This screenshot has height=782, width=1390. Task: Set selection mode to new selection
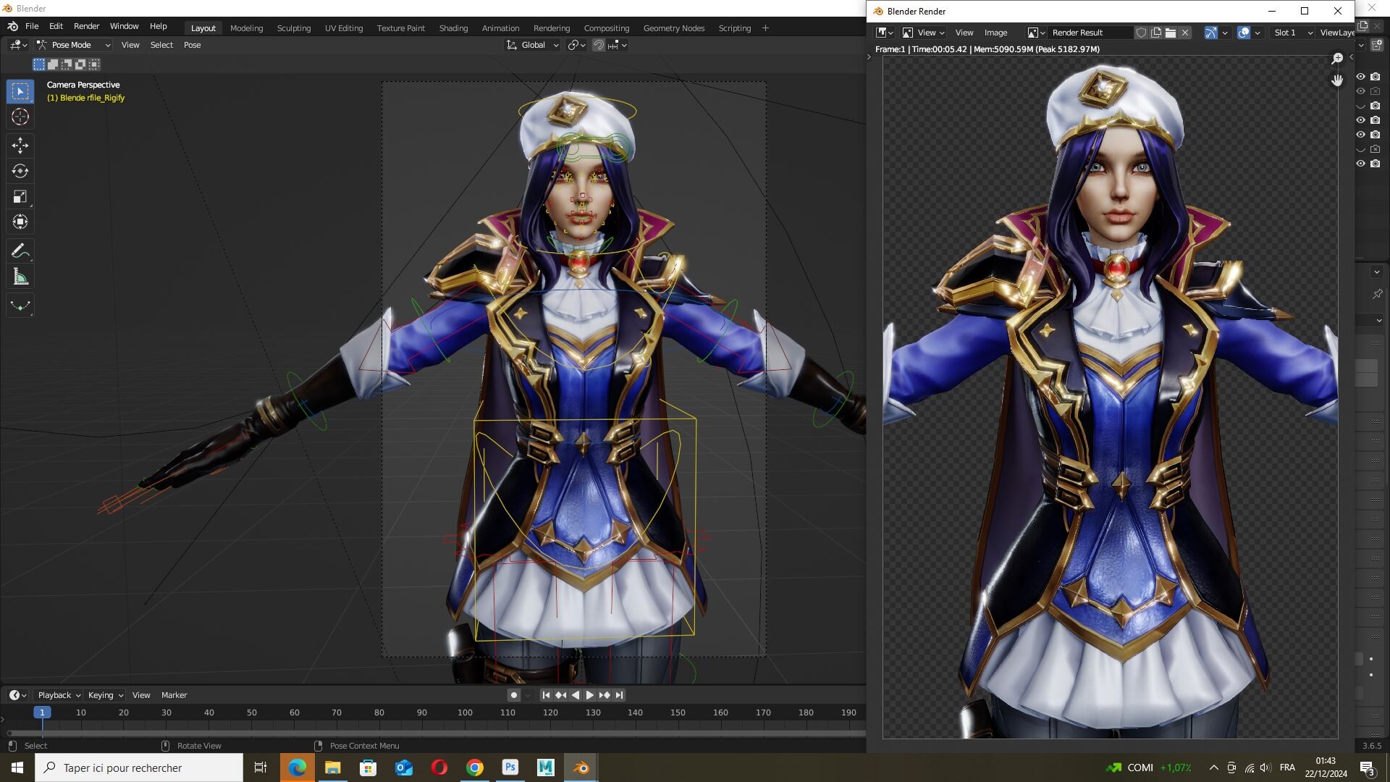click(x=39, y=64)
